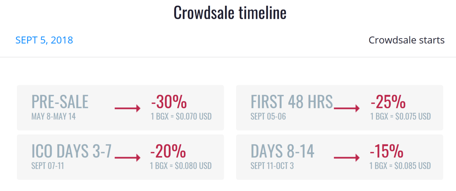456x191 pixels.
Task: Click the red arrow in the PRE-SALE card
Action: 128,108
